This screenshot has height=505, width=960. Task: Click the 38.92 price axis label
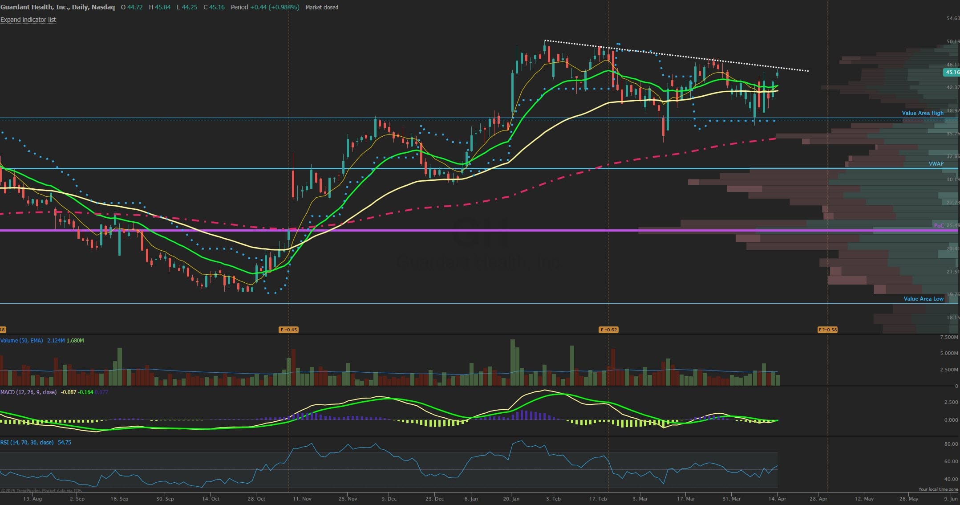pyautogui.click(x=953, y=110)
